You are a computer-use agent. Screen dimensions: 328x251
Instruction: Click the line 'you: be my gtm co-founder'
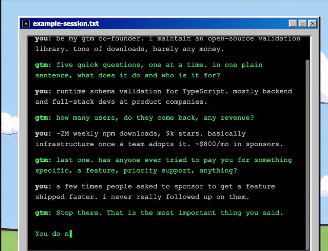coord(168,39)
